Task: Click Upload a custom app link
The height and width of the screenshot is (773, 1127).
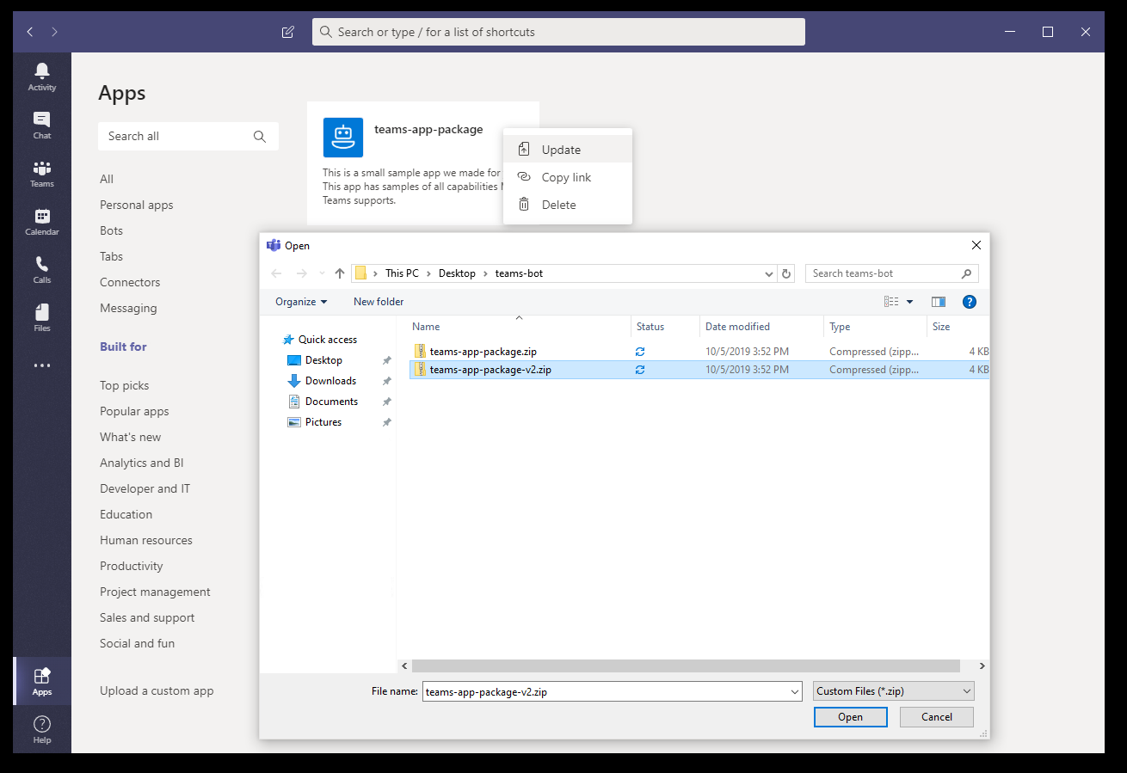Action: [157, 690]
